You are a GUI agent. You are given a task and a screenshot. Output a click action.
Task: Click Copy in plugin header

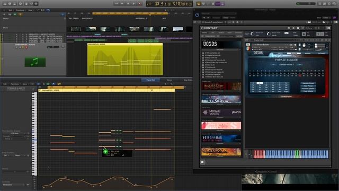point(226,18)
